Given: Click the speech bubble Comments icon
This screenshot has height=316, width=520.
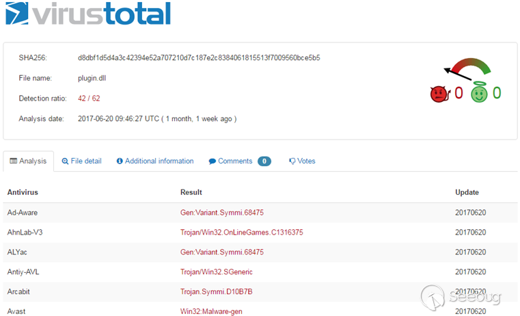Looking at the screenshot, I should tap(212, 161).
